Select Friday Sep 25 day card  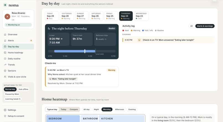(111, 16)
